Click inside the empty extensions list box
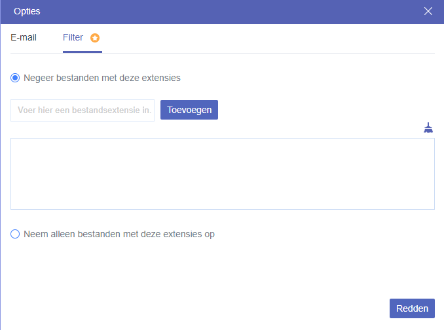 [x=223, y=174]
